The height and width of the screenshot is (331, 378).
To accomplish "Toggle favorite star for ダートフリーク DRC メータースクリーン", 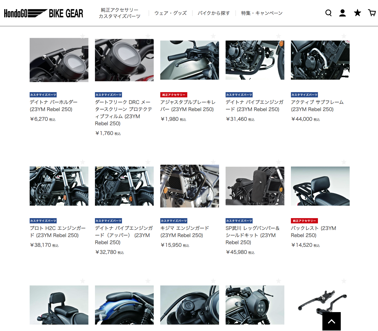I will point(148,36).
